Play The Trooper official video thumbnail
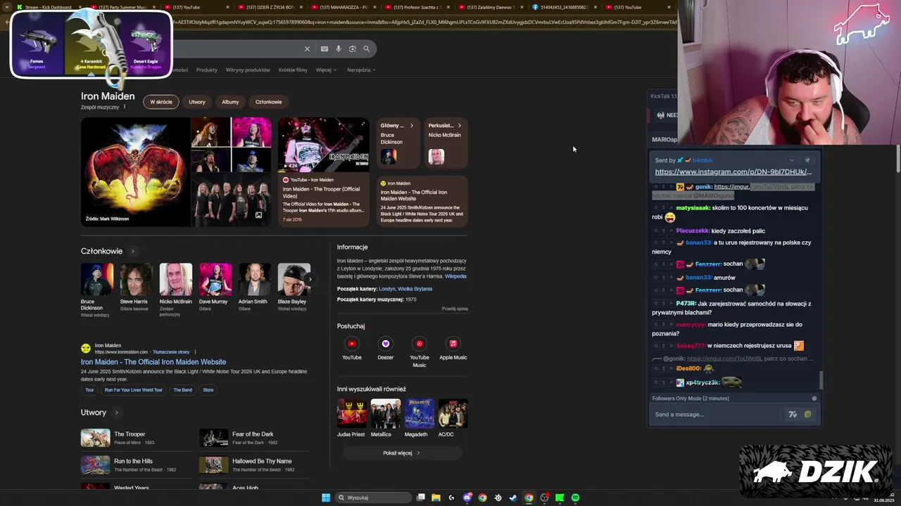901x506 pixels. coord(323,145)
